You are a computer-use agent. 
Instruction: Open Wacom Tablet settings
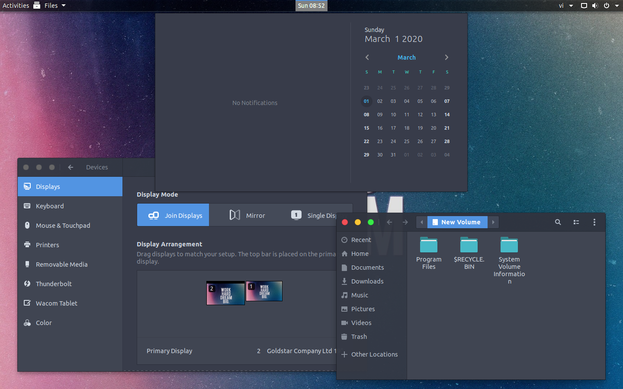click(x=70, y=303)
